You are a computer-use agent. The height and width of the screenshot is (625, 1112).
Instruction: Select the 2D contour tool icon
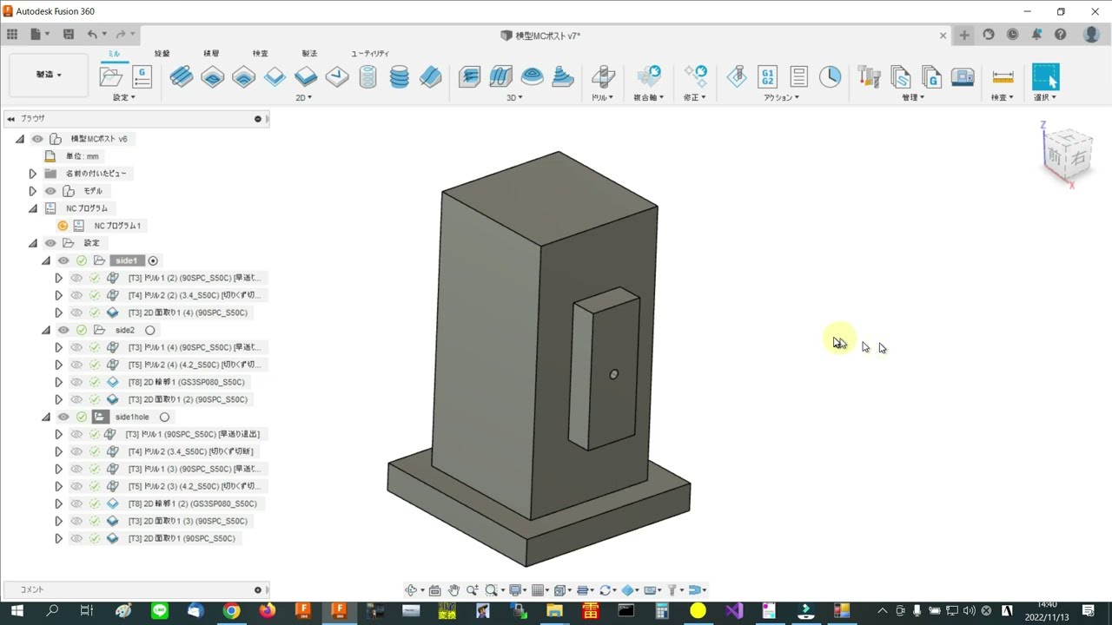click(275, 76)
